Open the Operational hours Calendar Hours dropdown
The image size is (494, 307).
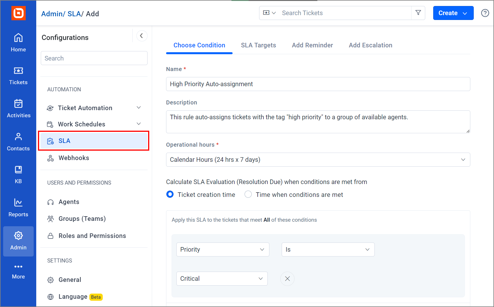318,159
